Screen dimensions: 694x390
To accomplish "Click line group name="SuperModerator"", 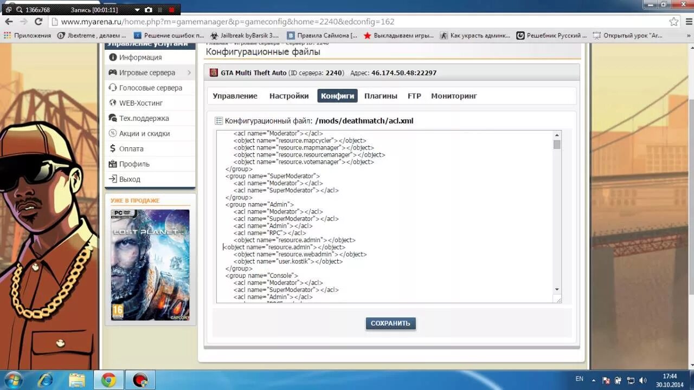I will 273,176.
